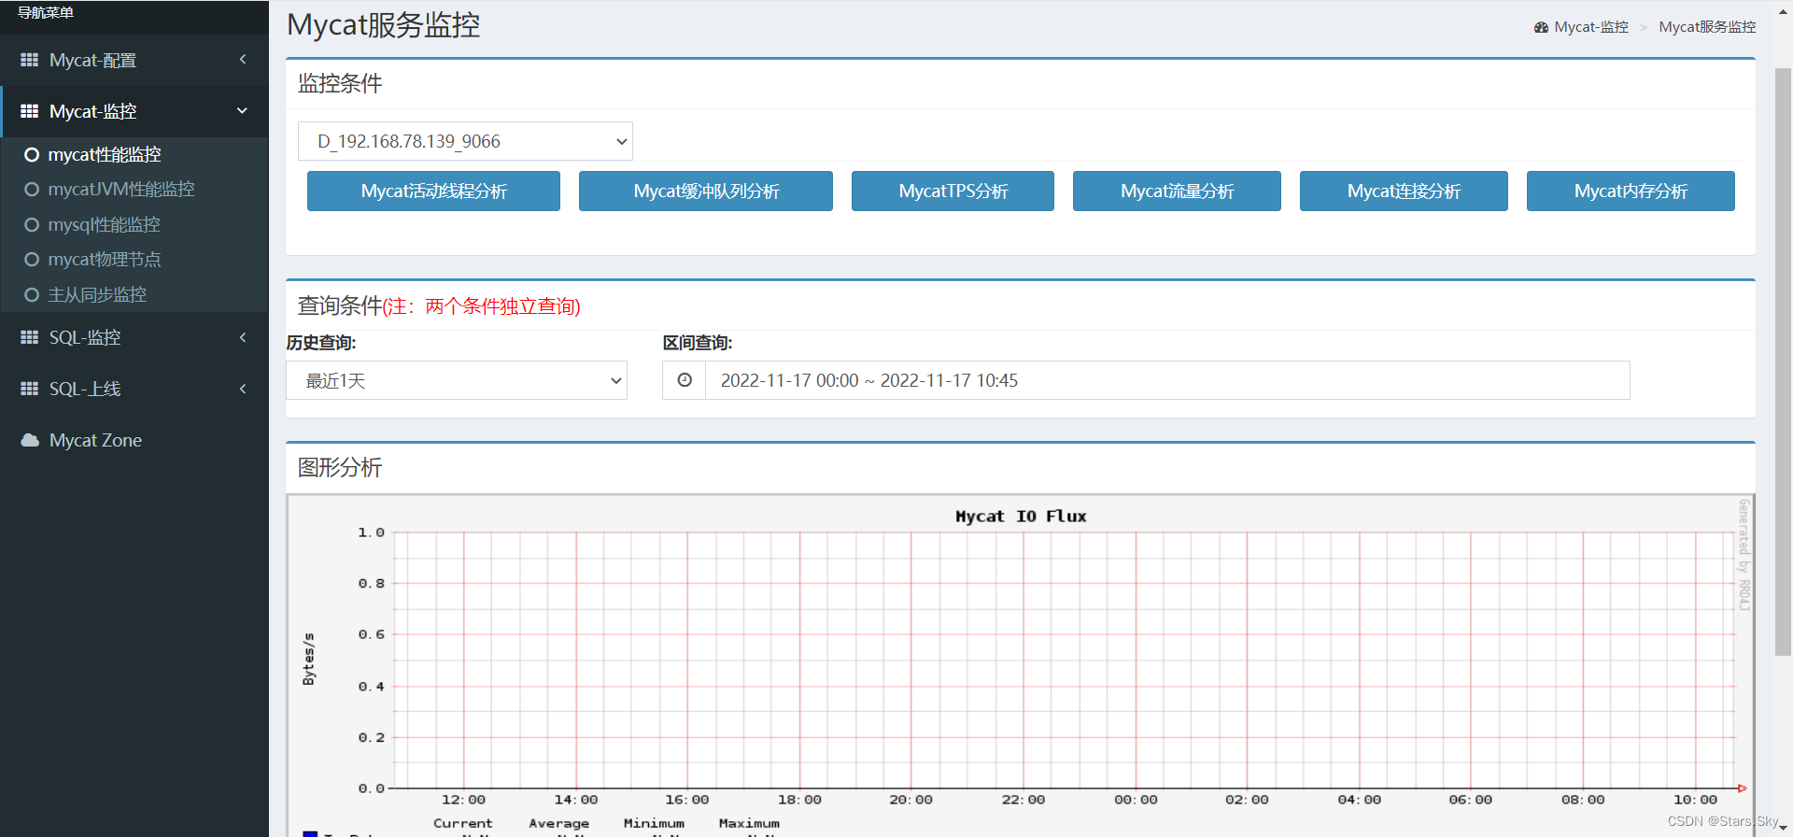Screen dimensions: 1793x837
Task: Click the circle icon next to mycatJVM性能监控
Action: (32, 190)
